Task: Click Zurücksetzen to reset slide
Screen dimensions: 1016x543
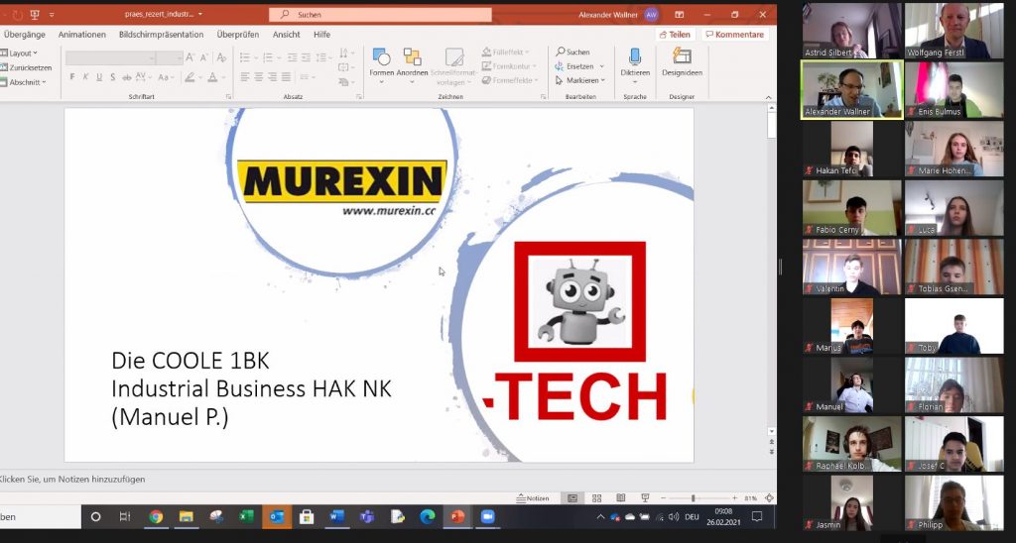Action: [26, 67]
